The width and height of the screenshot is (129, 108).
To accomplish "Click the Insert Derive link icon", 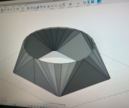I will point(84,3).
